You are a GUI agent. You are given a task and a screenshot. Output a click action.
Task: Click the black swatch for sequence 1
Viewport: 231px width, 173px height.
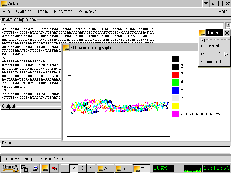pyautogui.click(x=175, y=59)
